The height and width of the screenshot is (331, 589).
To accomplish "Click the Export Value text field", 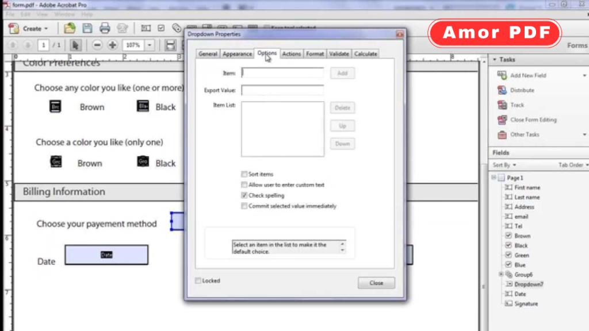I will (x=282, y=90).
